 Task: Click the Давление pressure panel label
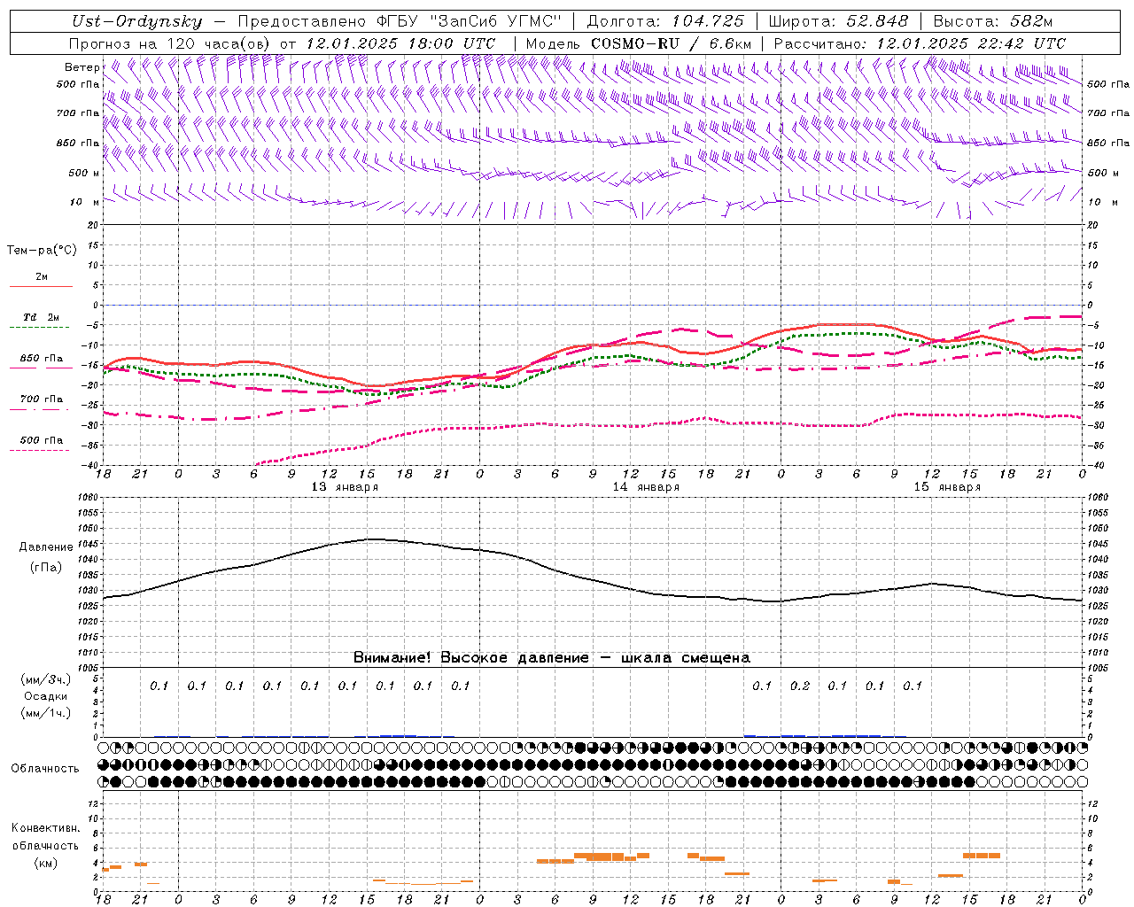click(x=46, y=547)
